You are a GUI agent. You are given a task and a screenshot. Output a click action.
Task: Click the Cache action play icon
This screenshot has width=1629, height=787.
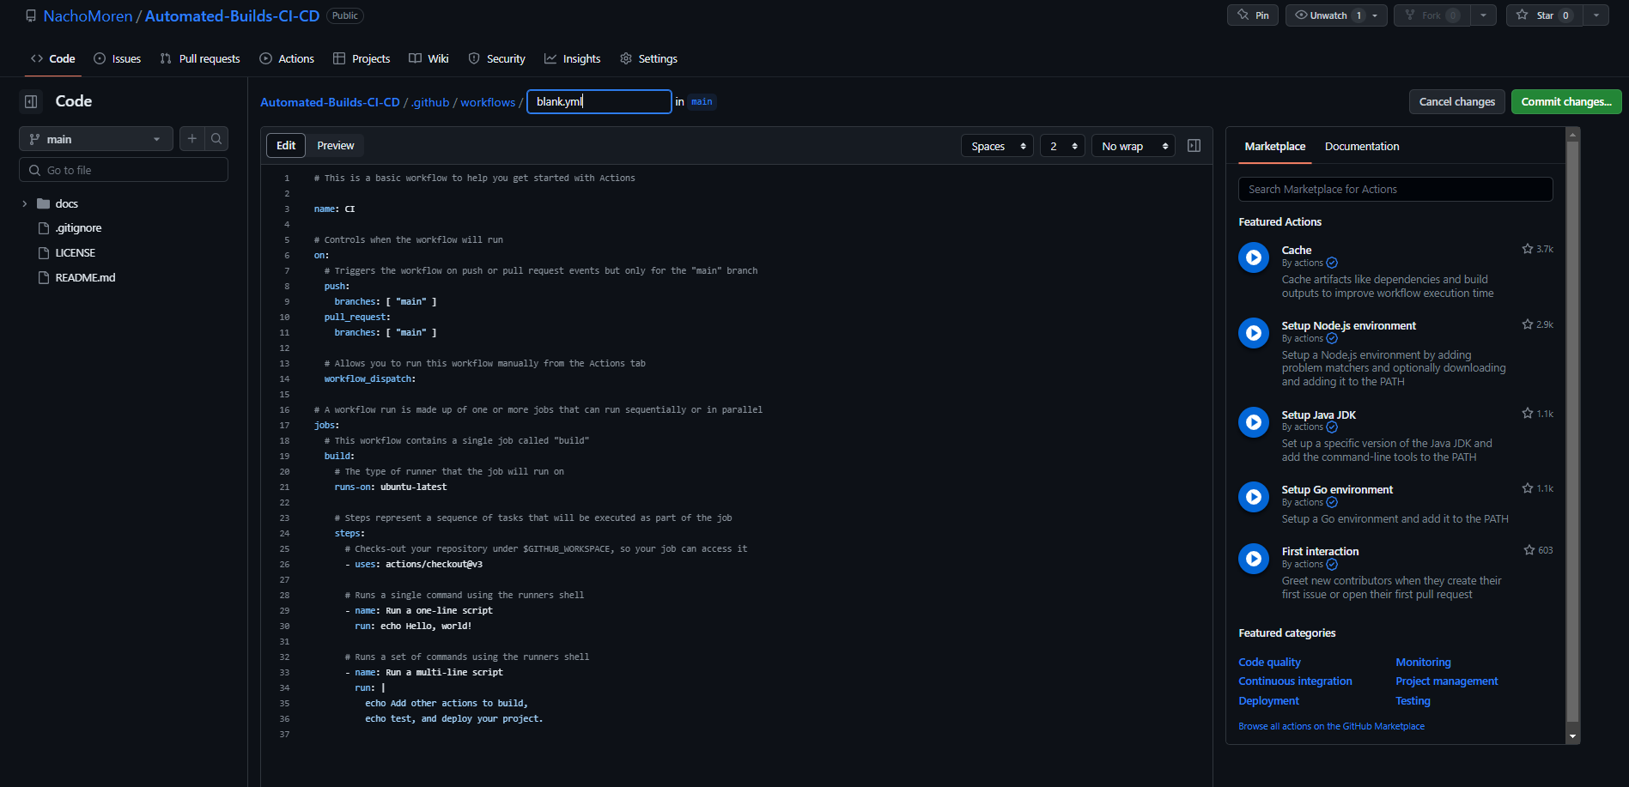tap(1254, 257)
